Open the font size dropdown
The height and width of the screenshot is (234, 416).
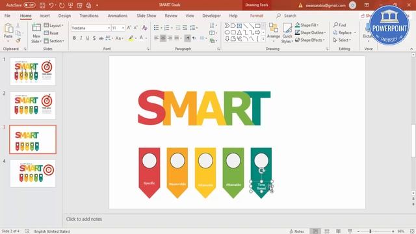click(x=123, y=28)
